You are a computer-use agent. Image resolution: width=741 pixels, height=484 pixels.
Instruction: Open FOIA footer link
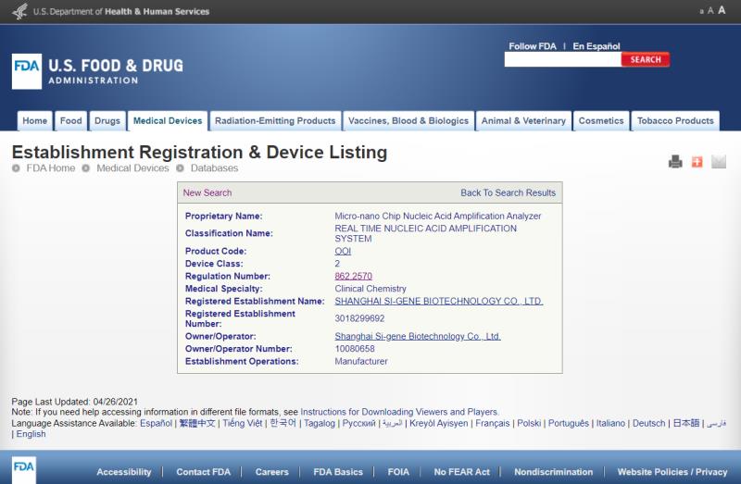(398, 472)
